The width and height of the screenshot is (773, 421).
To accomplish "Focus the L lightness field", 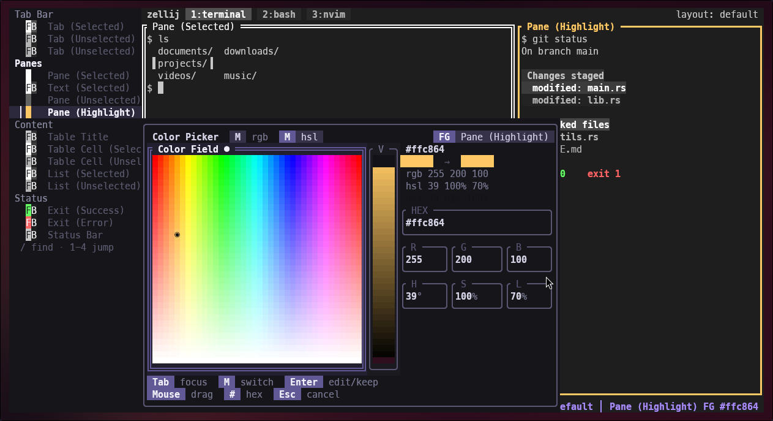I will [529, 296].
